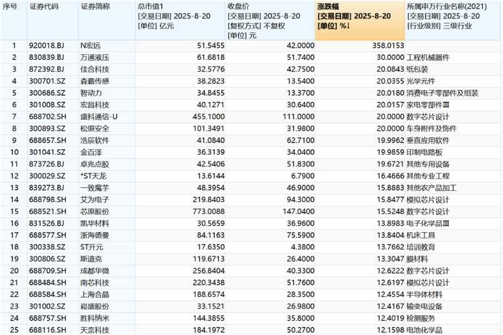Select the stock name 胜科纳米
503x335 pixels.
[95, 318]
